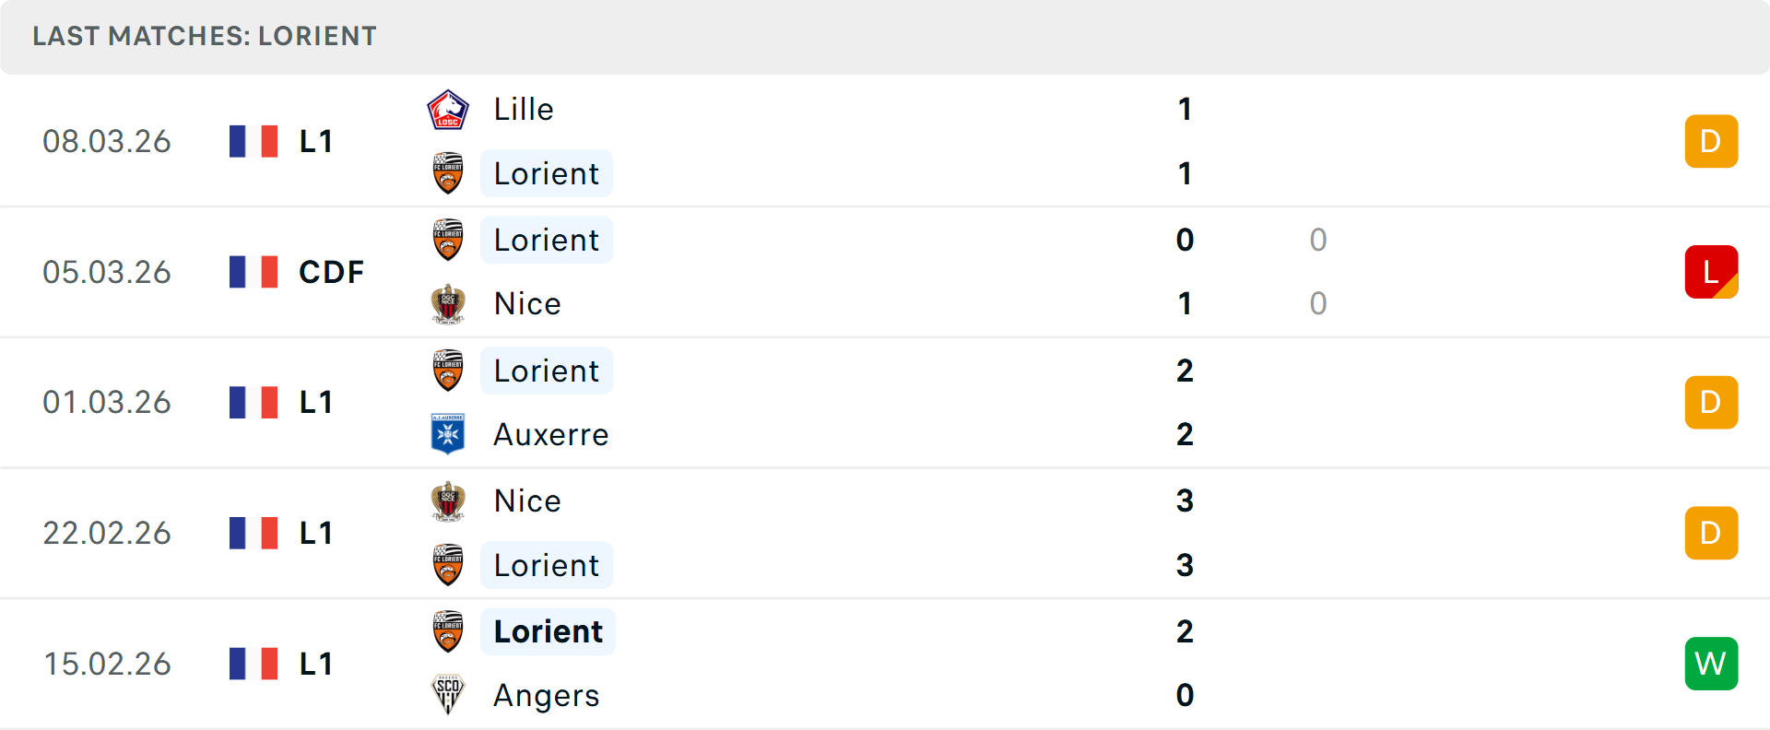Viewport: 1770px width, 730px height.
Task: Click the Nice club crest in the CDF match
Action: (448, 303)
